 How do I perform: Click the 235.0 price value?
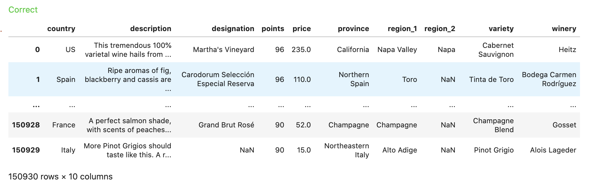coord(301,50)
